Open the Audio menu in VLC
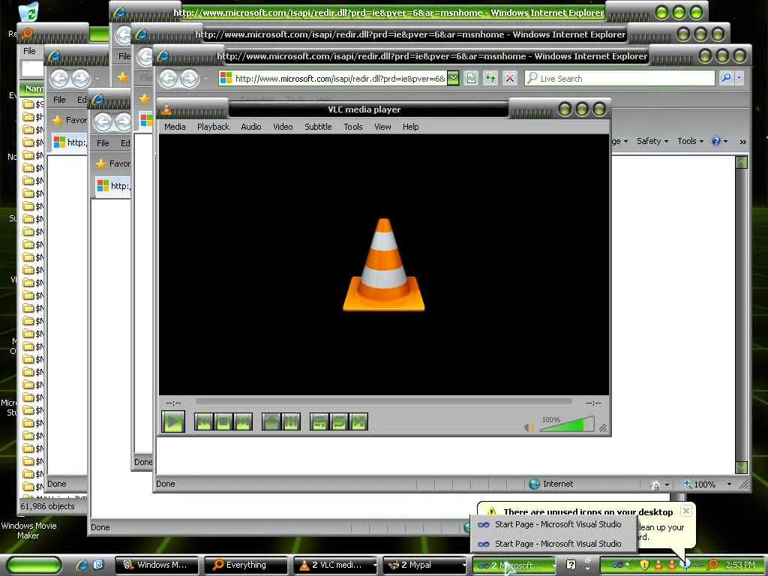 (x=250, y=127)
